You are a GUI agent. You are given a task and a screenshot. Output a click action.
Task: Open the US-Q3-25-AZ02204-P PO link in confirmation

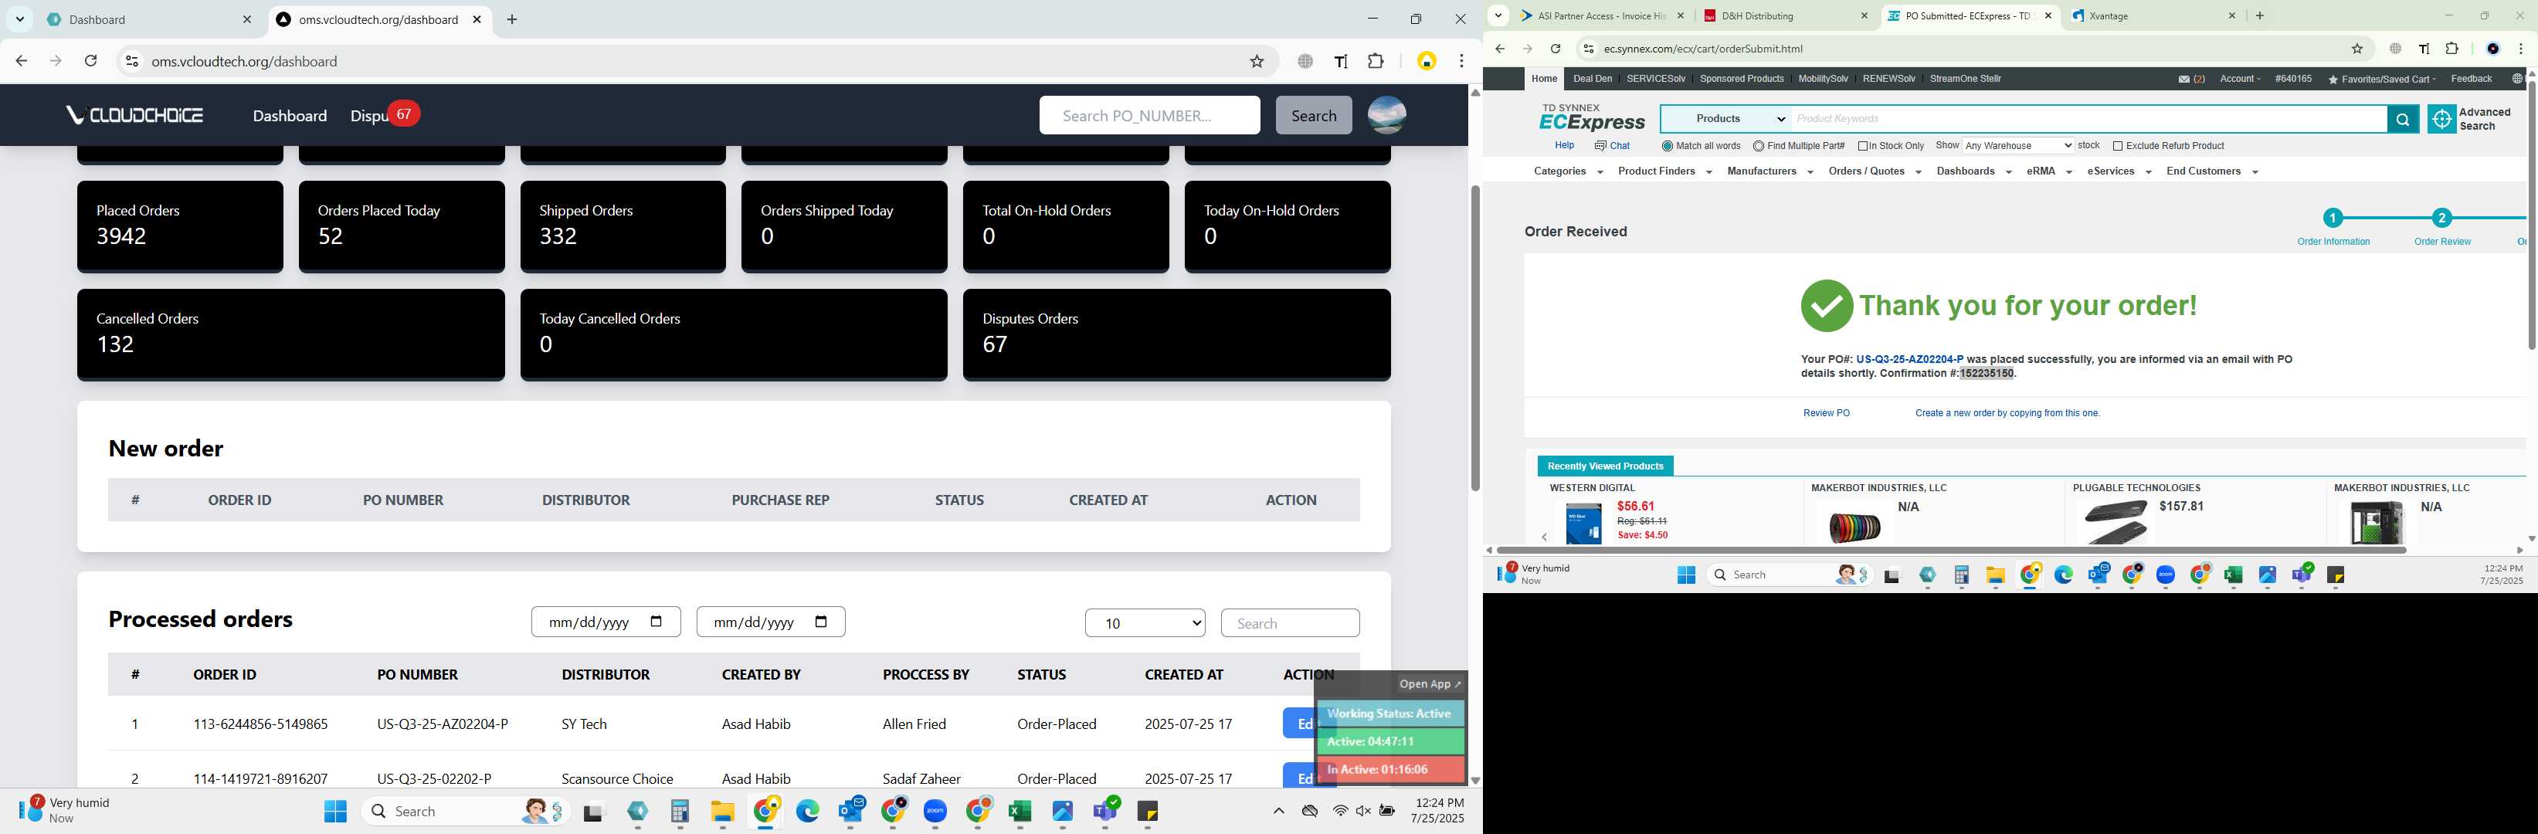(x=1909, y=359)
